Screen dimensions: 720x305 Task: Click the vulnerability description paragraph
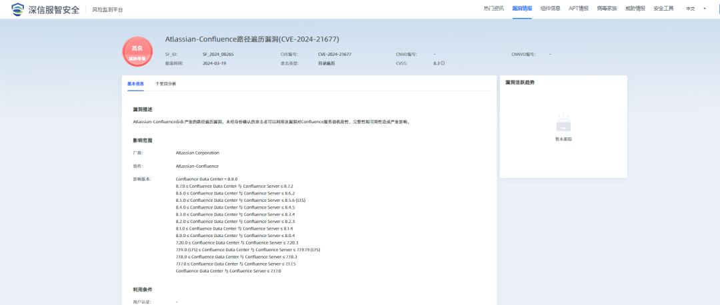271,122
